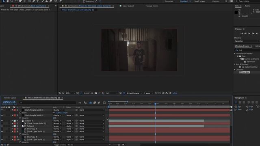The width and height of the screenshot is (260, 146).
Task: Hide layer 1 Dark Purple Solid 8
Action: tap(2, 110)
